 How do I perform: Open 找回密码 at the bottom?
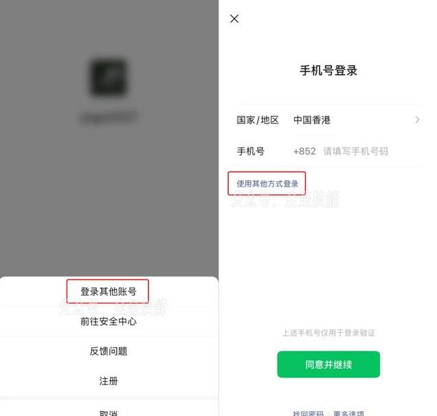point(308,413)
